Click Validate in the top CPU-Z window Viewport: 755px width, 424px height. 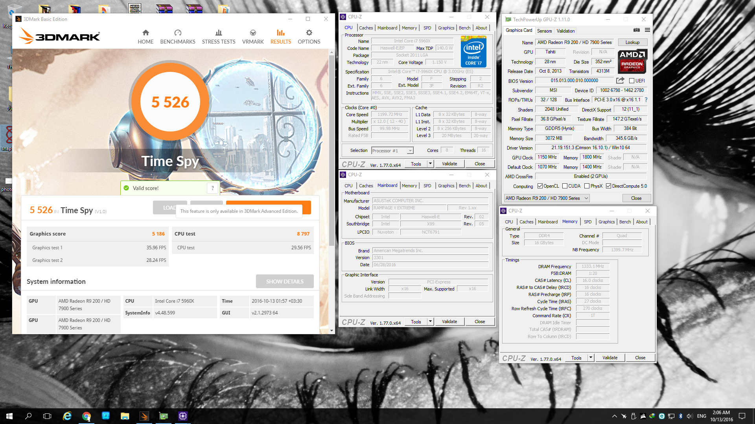[x=449, y=164]
